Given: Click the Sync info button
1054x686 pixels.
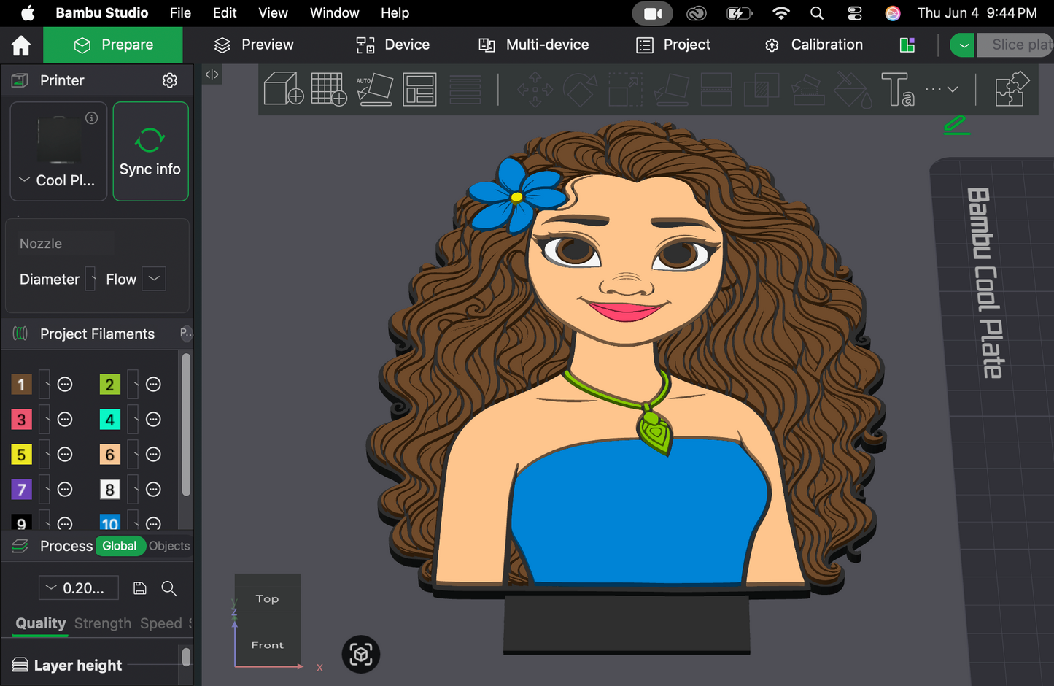Looking at the screenshot, I should [150, 151].
